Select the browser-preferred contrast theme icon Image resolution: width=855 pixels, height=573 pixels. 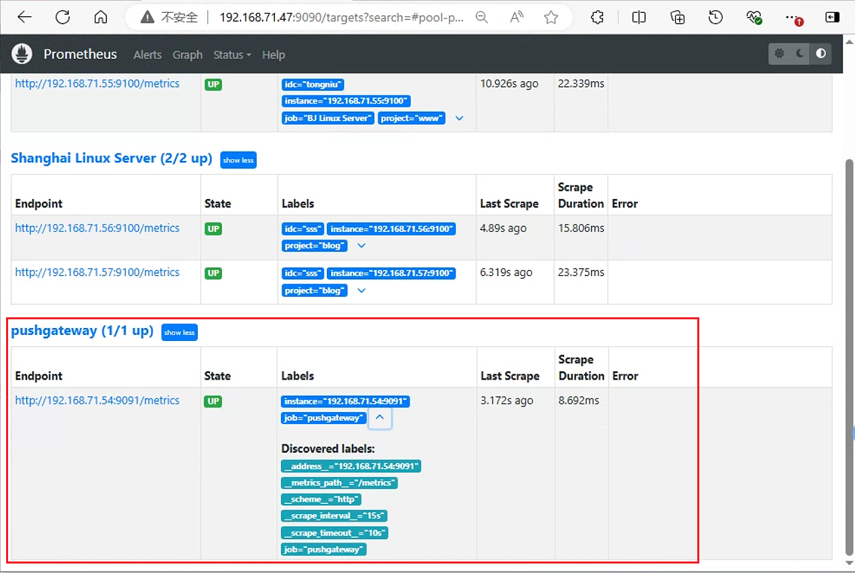[x=821, y=54]
